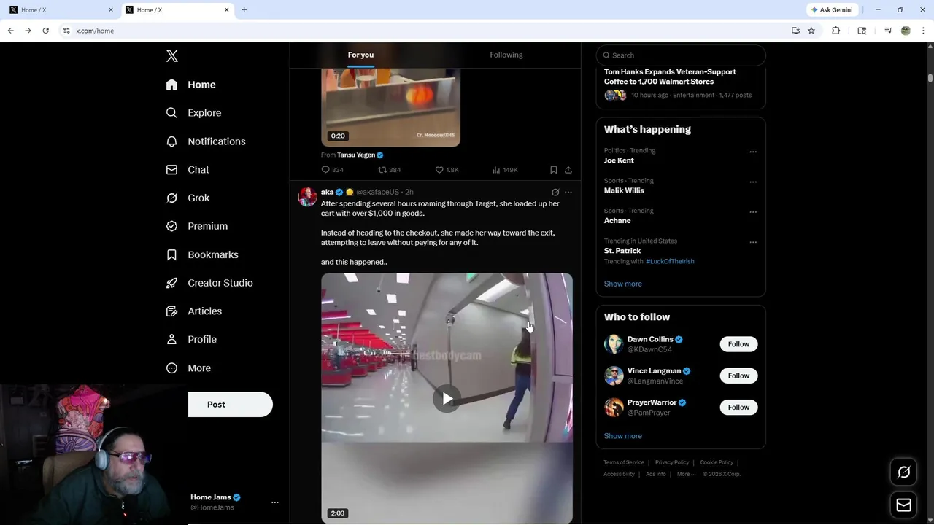This screenshot has height=525, width=934.
Task: Open the Tom Hanks Veteran-Support Coffee story
Action: click(x=670, y=77)
